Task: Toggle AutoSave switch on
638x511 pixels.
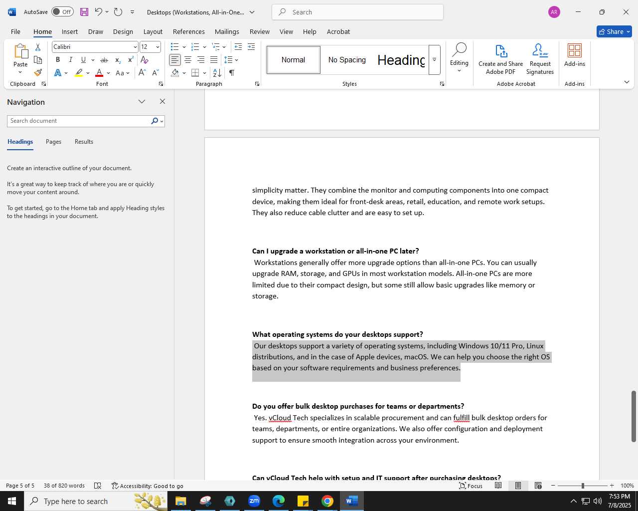Action: pos(62,12)
